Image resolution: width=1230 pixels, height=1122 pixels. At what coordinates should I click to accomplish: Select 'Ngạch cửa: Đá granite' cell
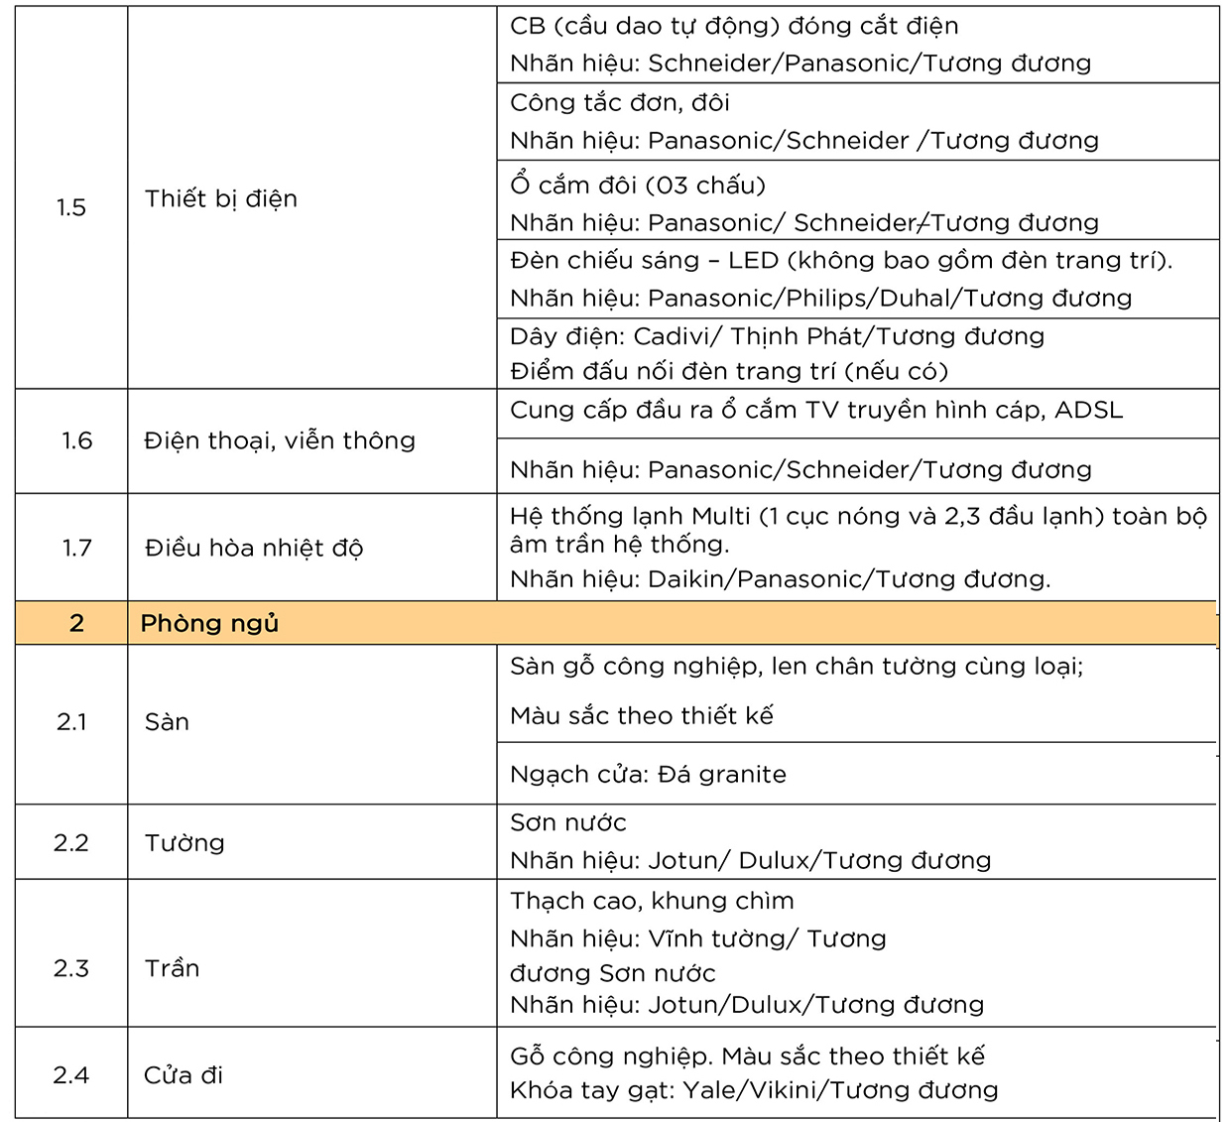pyautogui.click(x=648, y=775)
